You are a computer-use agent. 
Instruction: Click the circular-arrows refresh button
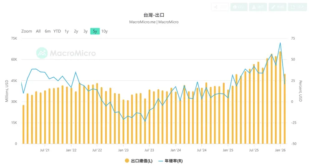(297, 7)
